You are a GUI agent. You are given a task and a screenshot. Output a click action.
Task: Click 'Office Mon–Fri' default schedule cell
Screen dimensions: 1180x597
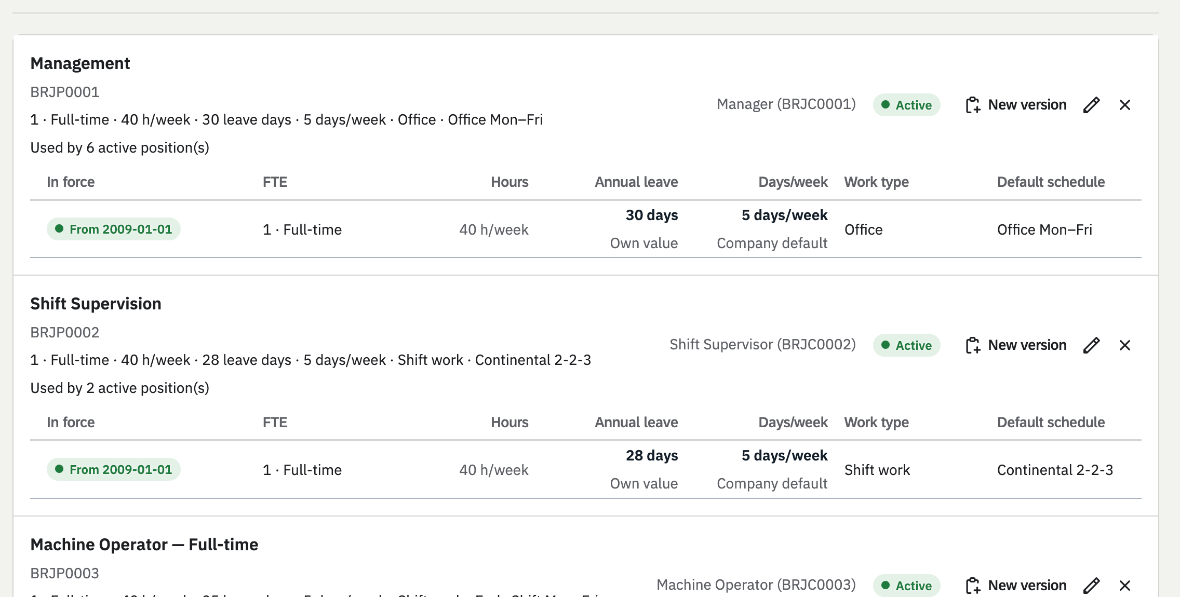point(1044,229)
